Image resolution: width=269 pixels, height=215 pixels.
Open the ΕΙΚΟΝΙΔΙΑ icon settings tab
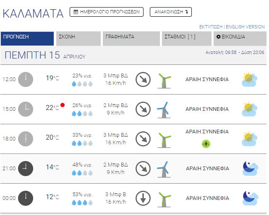pyautogui.click(x=240, y=38)
